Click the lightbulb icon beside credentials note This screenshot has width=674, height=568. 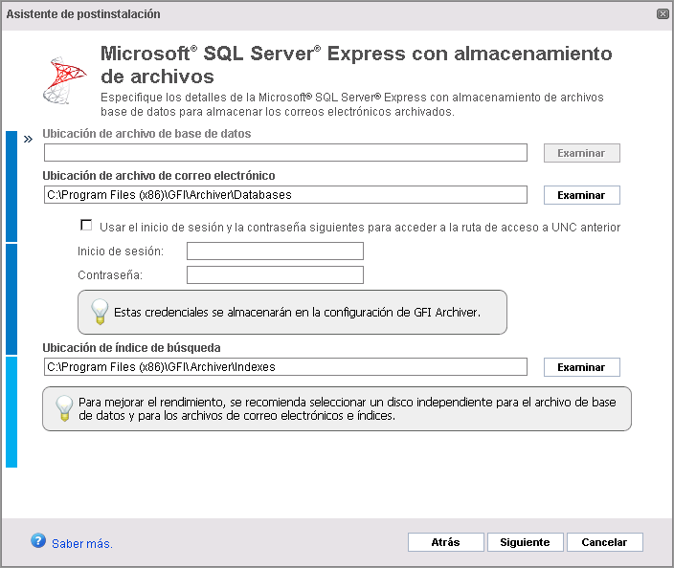click(100, 312)
